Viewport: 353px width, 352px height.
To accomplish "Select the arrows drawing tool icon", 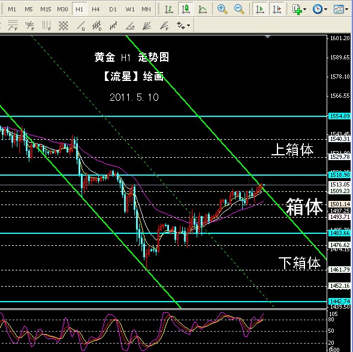I will pyautogui.click(x=181, y=25).
